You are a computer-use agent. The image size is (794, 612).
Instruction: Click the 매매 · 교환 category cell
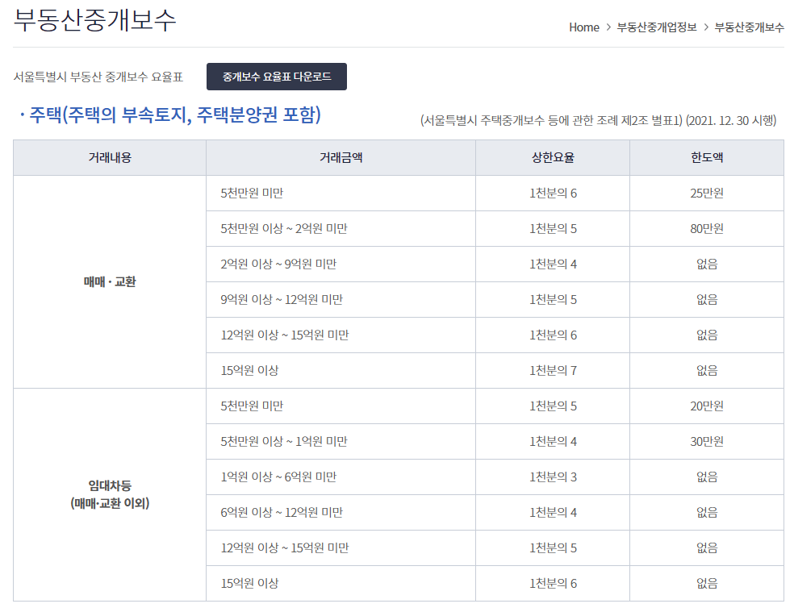(110, 282)
